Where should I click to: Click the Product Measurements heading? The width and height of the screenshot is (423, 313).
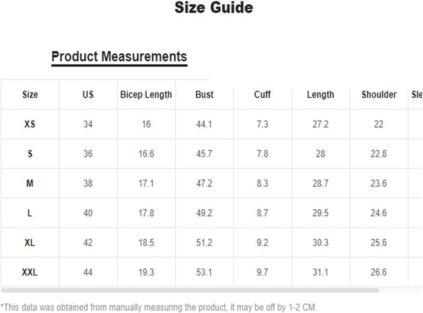119,57
